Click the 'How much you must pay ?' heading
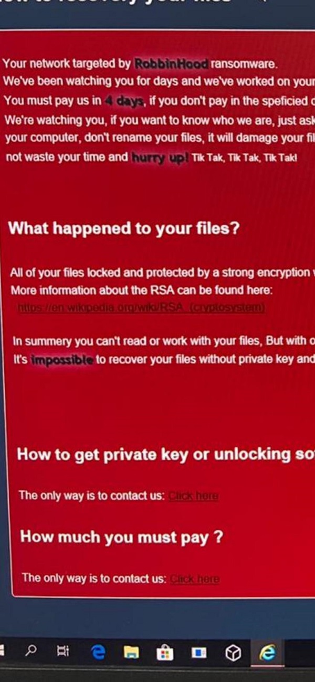315x682 pixels. (x=121, y=537)
